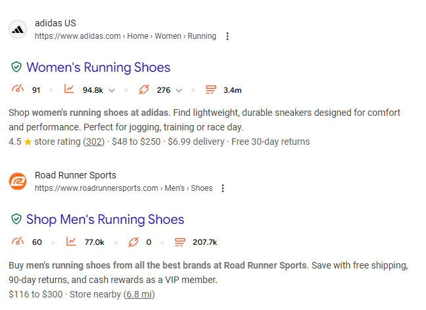The image size is (426, 310).
Task: Click the keywords list icon next to 207.7k
Action: pos(180,242)
